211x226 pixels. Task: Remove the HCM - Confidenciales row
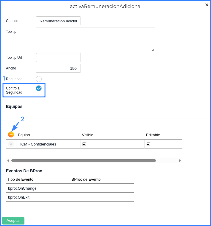11,144
